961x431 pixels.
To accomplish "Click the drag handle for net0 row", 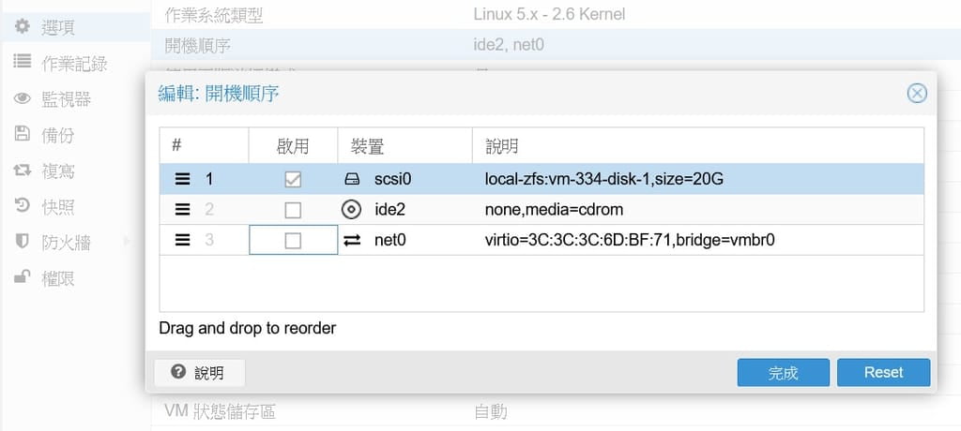I will 182,240.
